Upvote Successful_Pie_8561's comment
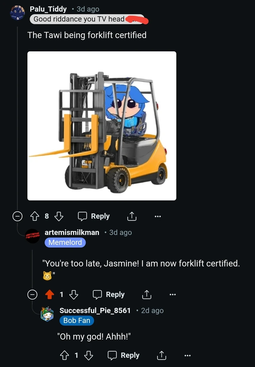Viewport: 255px width, 367px height. (65, 355)
